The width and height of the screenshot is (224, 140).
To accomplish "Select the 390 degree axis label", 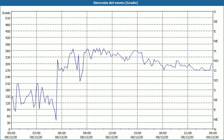I will [8, 45].
